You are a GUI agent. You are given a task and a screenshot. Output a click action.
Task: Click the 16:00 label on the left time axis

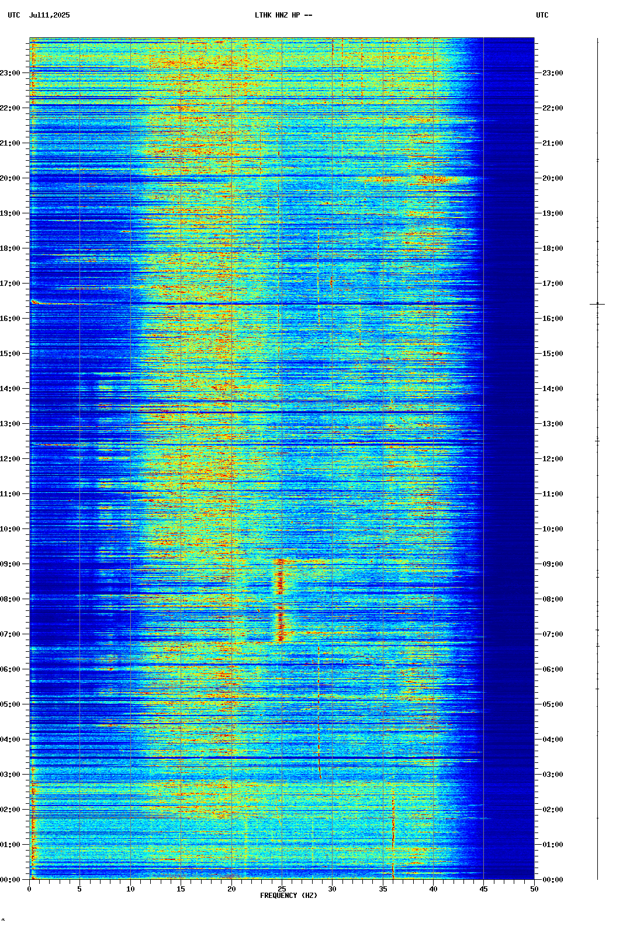pyautogui.click(x=10, y=319)
